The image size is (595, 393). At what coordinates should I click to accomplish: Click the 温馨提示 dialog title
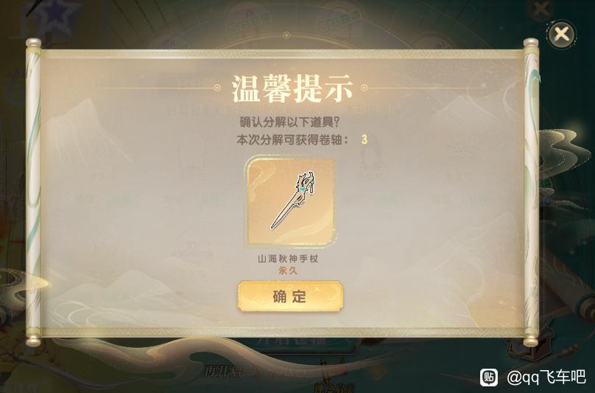[292, 89]
